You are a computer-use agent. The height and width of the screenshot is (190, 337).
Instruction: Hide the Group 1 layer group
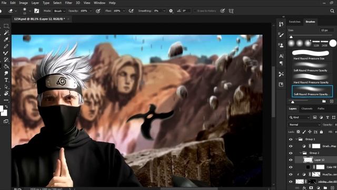coord(291,139)
